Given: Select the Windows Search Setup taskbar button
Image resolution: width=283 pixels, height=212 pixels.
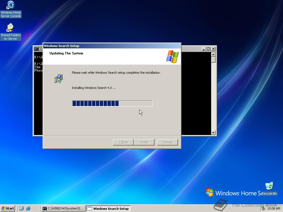Looking at the screenshot, I should pos(108,208).
